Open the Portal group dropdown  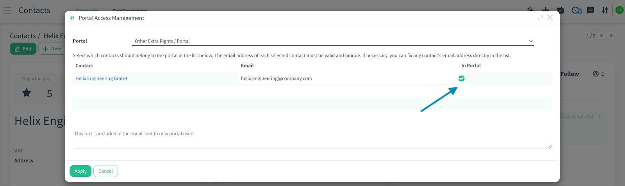point(332,41)
